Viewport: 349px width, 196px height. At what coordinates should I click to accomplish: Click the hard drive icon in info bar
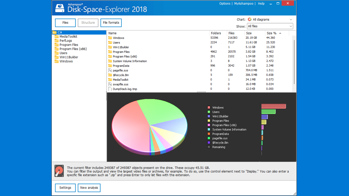(59, 171)
